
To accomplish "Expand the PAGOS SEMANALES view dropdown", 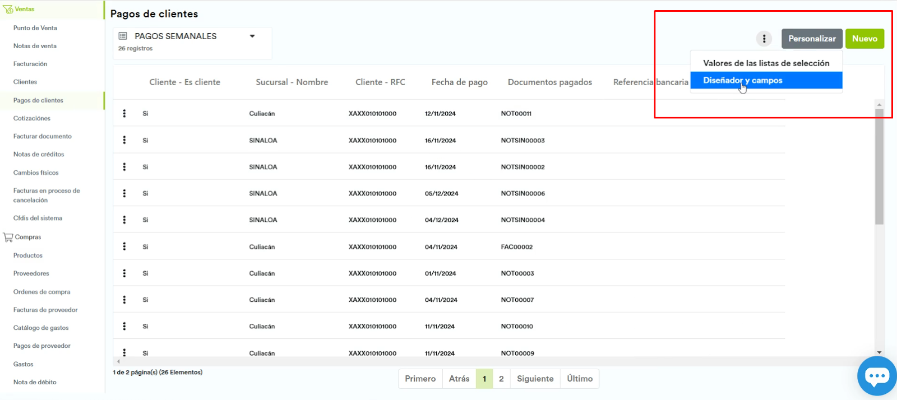I will click(252, 36).
